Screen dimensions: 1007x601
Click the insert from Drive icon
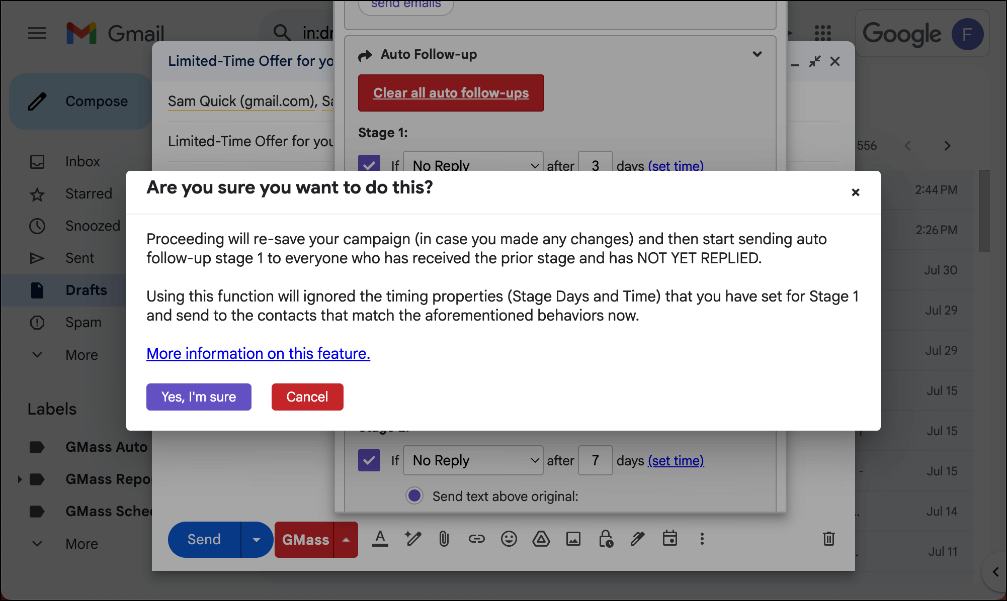point(541,539)
